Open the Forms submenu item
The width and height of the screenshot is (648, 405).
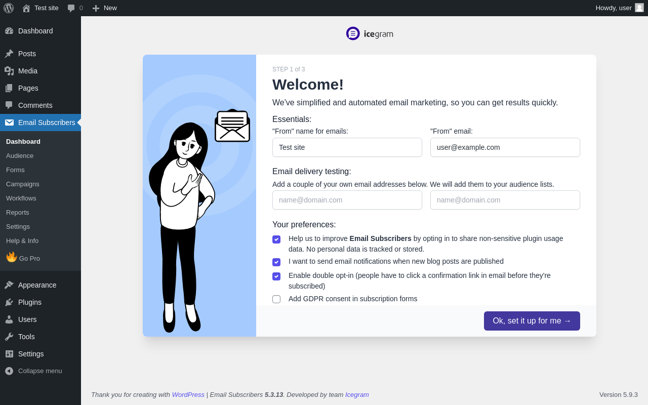coord(15,170)
